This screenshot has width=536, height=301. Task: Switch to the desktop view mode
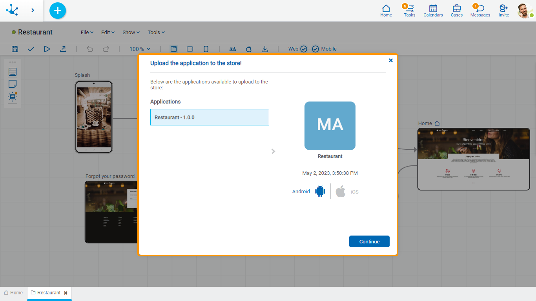(x=174, y=49)
